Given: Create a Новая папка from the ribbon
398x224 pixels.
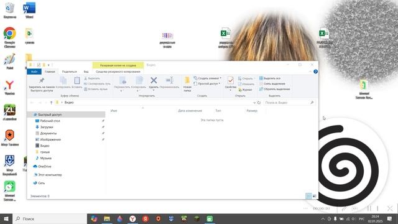Looking at the screenshot, I should [187, 84].
